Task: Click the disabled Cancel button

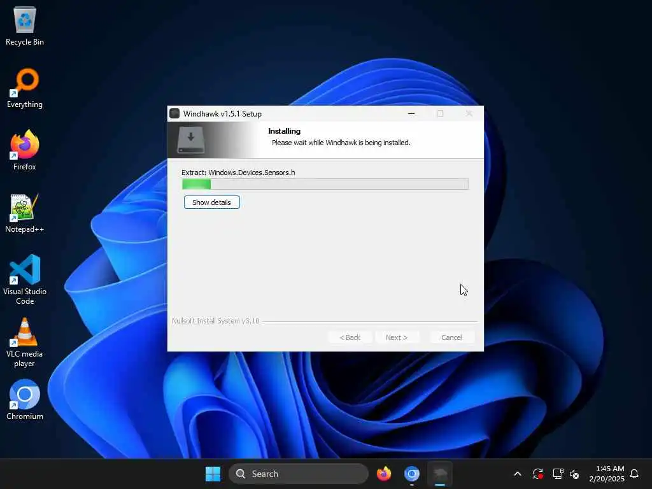Action: [451, 337]
